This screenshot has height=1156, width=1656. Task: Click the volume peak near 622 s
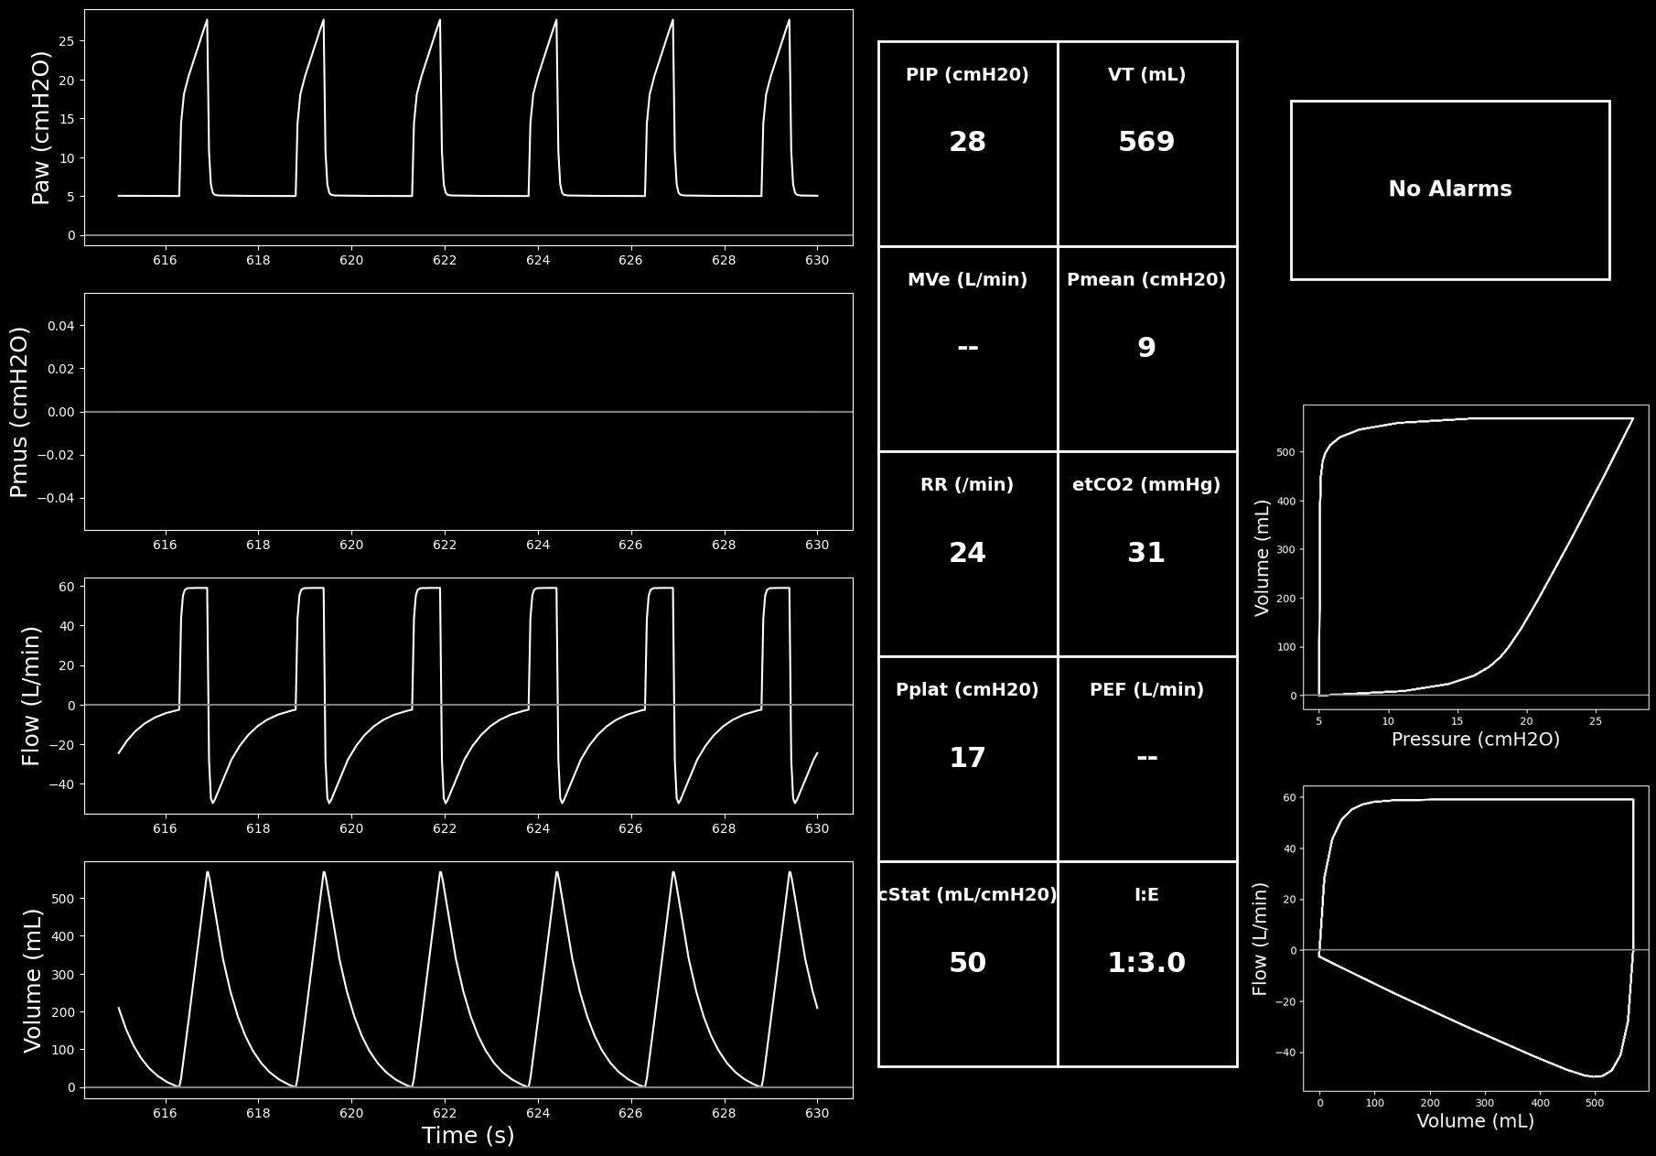pyautogui.click(x=440, y=872)
